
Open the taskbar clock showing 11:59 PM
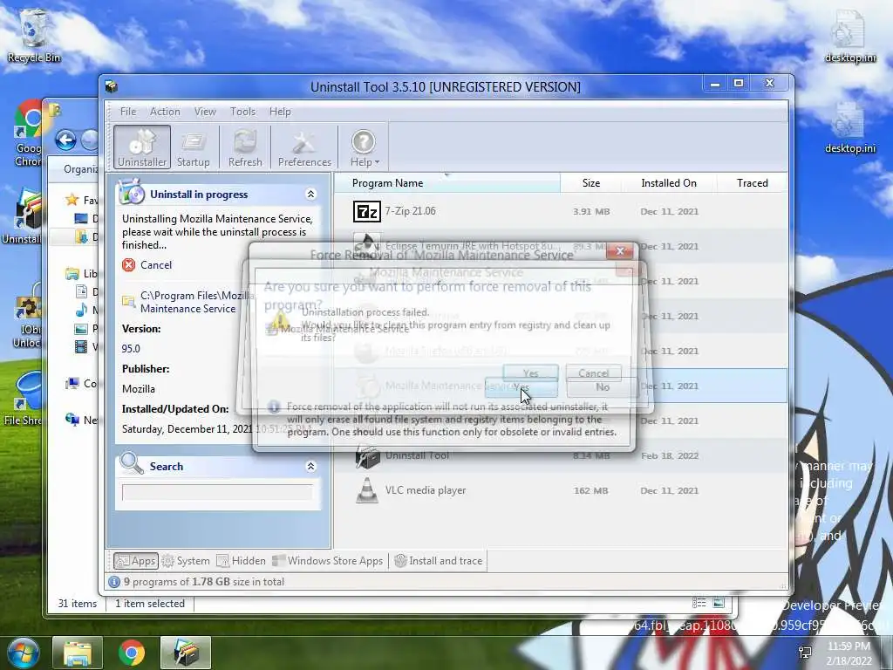click(x=849, y=653)
